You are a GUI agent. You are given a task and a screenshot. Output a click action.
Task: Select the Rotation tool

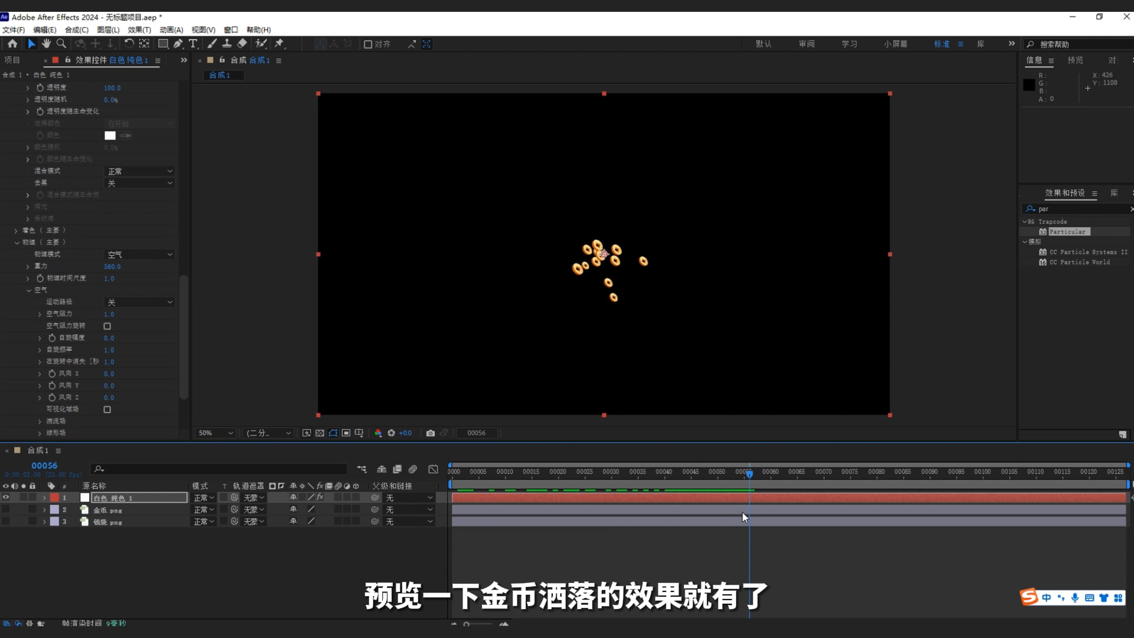click(x=129, y=43)
